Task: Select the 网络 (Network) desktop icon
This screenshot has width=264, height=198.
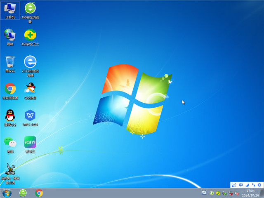Action: tap(10, 38)
